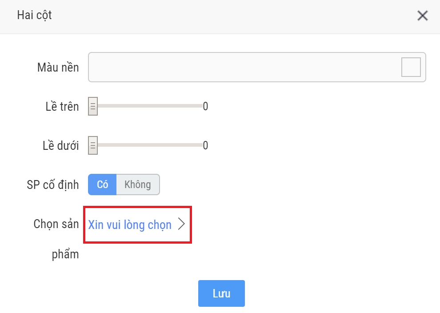Expand the chevron next to Xin vui lòng chọn
This screenshot has width=440, height=313.
pos(181,225)
